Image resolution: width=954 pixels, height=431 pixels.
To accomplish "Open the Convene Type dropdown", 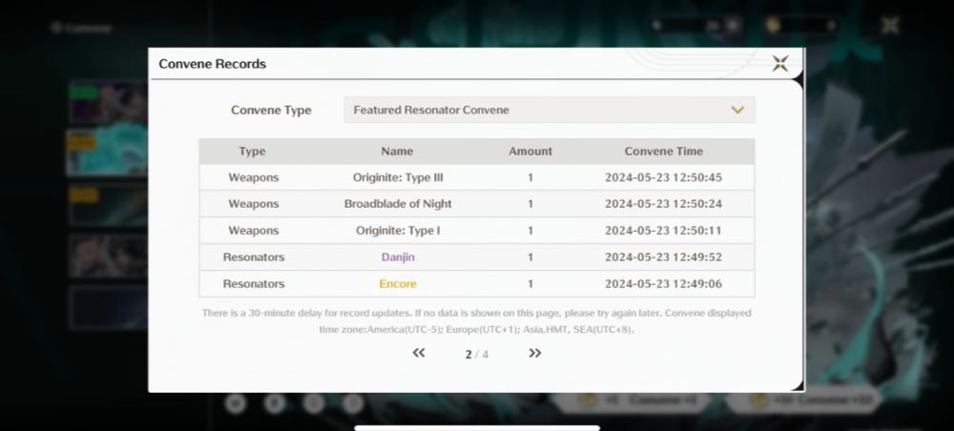I will [x=550, y=110].
